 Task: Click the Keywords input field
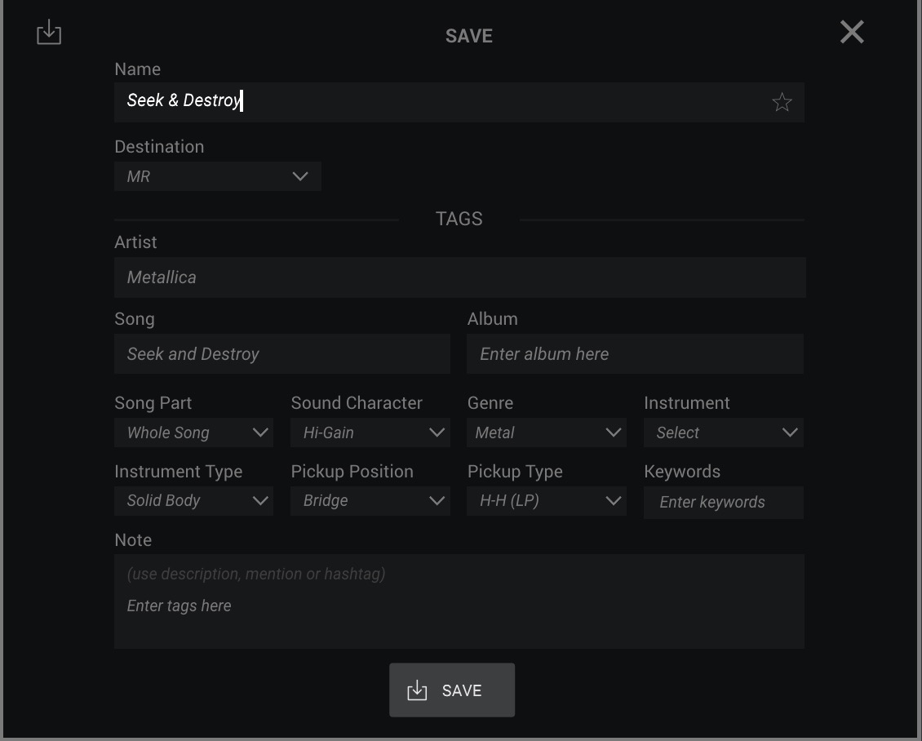pos(724,502)
